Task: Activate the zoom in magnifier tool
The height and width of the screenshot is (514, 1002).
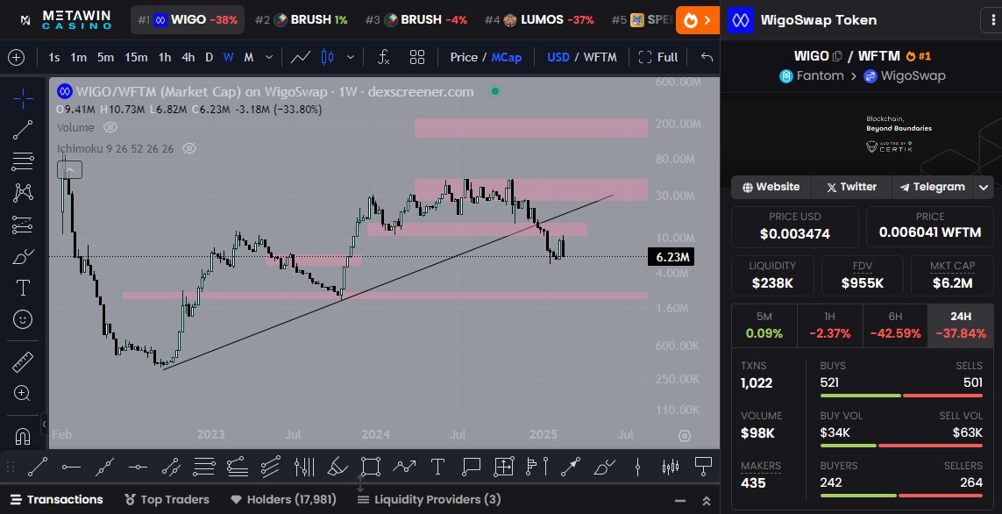Action: click(23, 393)
